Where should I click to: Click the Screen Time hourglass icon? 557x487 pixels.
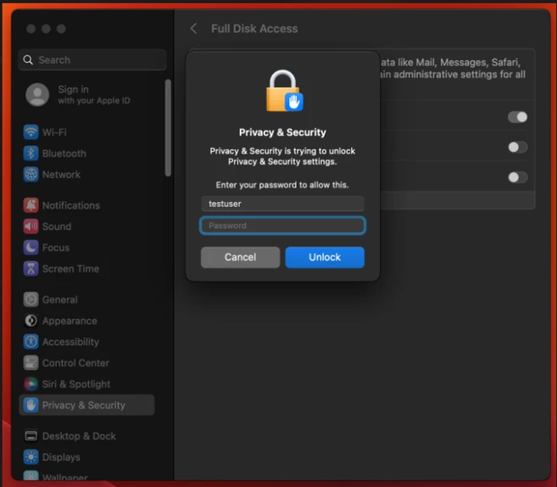point(31,269)
